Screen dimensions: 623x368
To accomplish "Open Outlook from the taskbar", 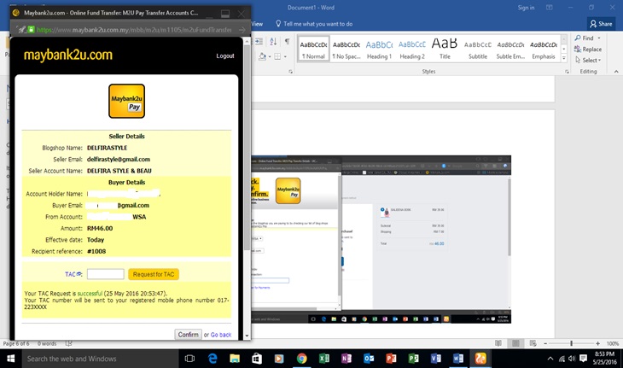I will click(x=369, y=359).
